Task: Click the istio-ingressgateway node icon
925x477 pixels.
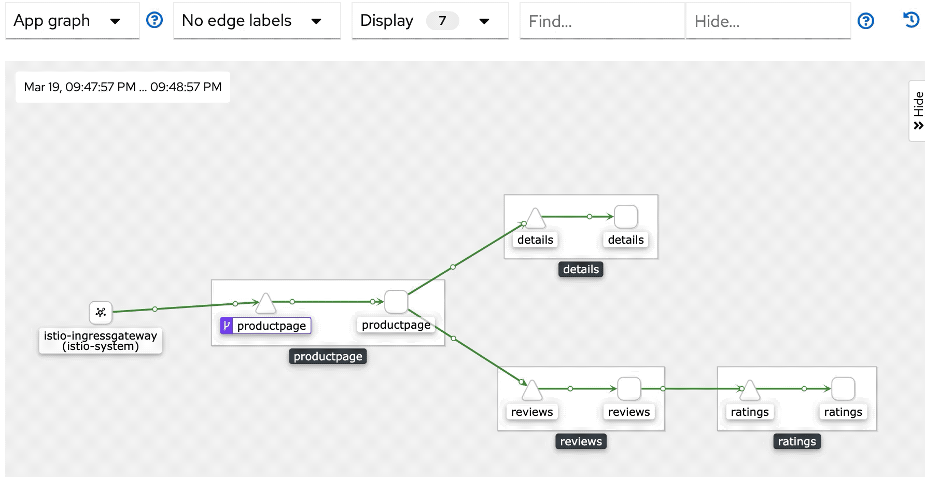Action: click(101, 312)
